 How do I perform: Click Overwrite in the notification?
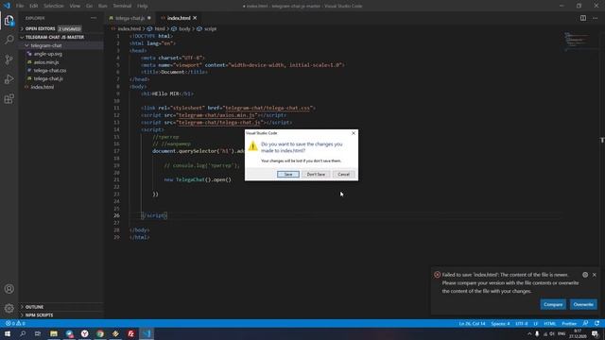(x=583, y=304)
